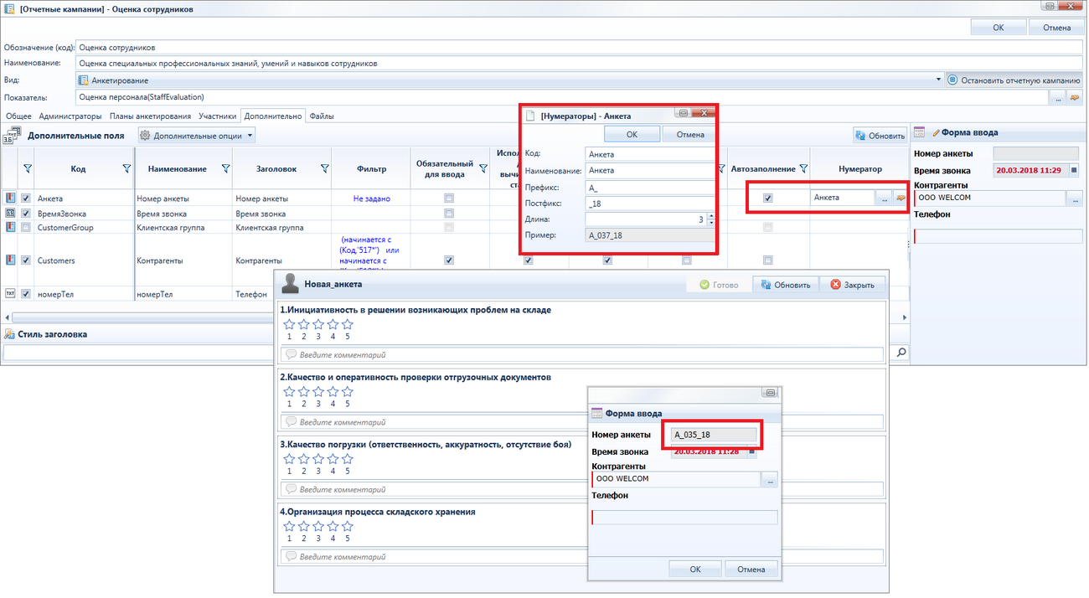1089x598 pixels.
Task: Click magnifier icon in Стиль заголовка section
Action: pos(901,353)
